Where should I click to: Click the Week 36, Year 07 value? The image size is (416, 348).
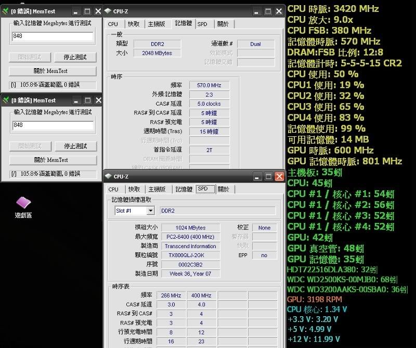[190, 274]
